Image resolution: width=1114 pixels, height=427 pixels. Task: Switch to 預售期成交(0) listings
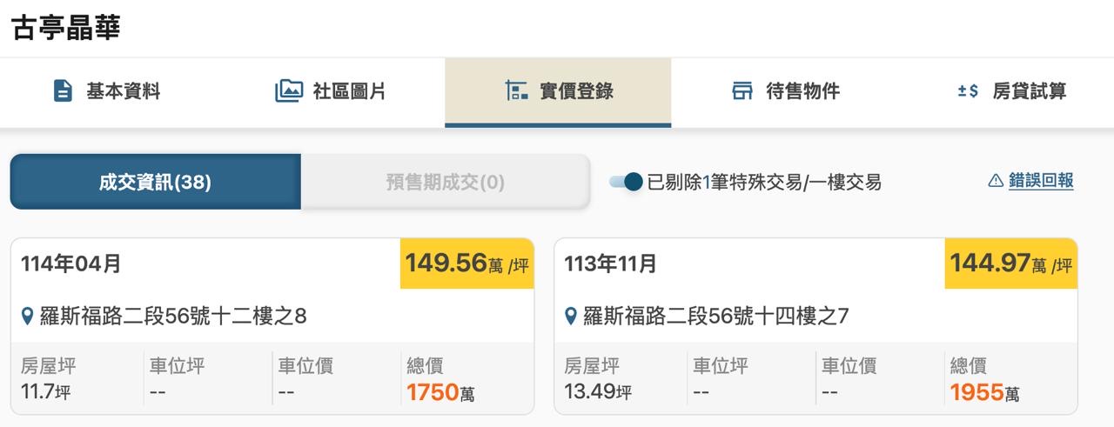click(445, 182)
